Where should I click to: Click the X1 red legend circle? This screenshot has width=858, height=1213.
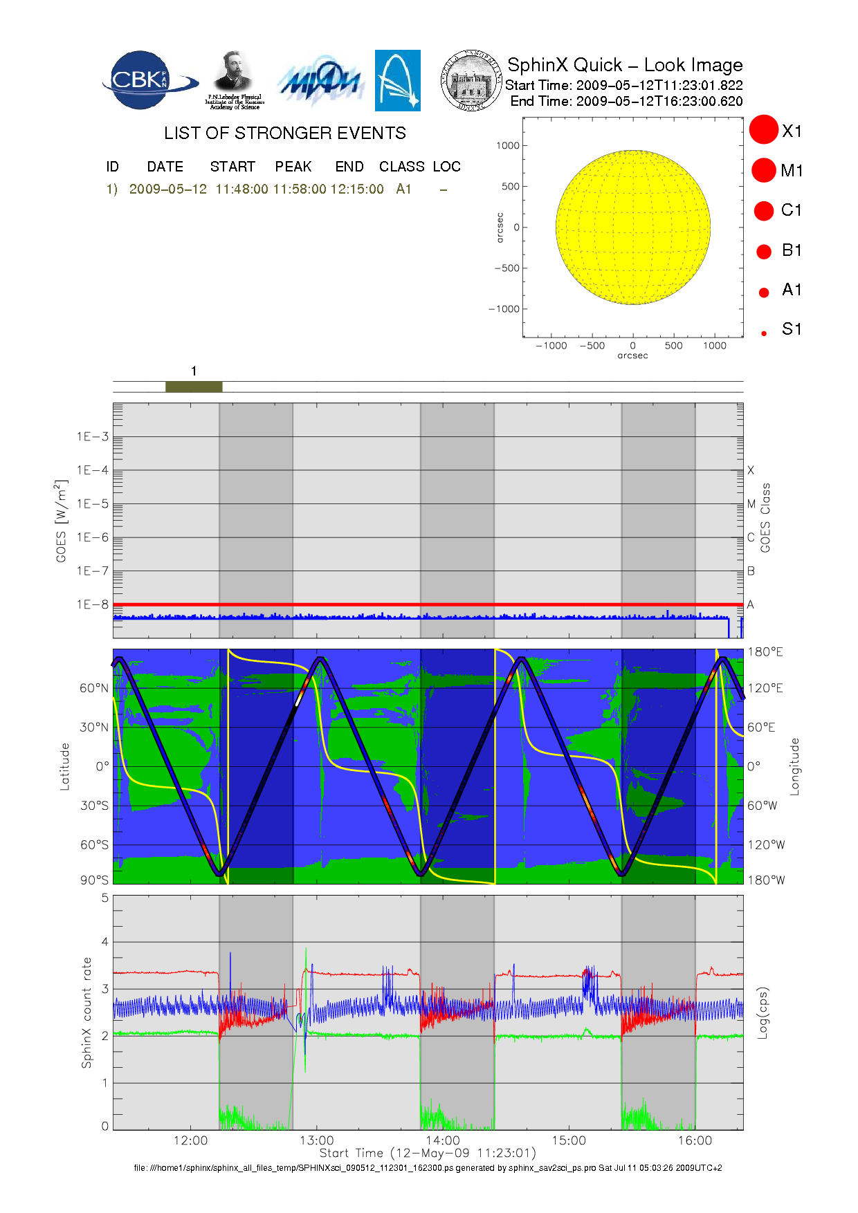click(764, 130)
